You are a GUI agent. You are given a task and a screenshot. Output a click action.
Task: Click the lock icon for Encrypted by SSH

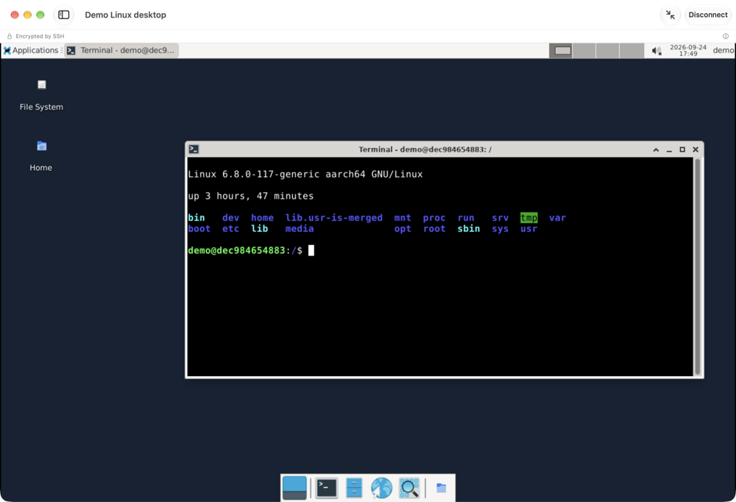point(10,36)
